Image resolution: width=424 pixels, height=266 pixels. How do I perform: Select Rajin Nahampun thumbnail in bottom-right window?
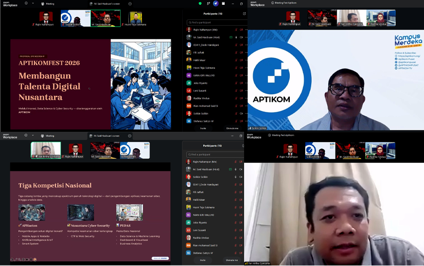pos(290,151)
